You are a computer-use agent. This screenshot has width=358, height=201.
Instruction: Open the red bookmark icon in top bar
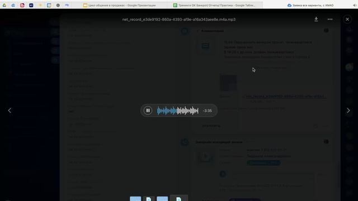coord(22,5)
